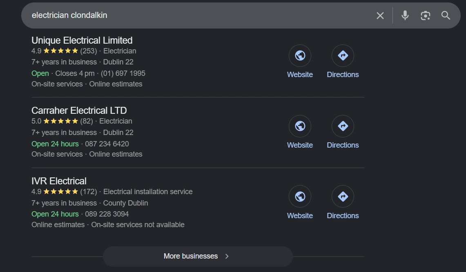This screenshot has width=466, height=272.
Task: Click the chevron arrow next to More businesses
Action: (227, 256)
